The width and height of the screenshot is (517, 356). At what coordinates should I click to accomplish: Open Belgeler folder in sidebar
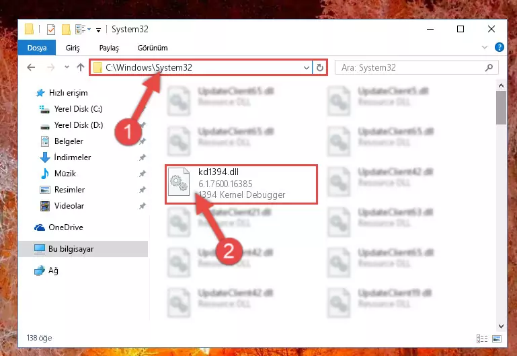tap(62, 141)
